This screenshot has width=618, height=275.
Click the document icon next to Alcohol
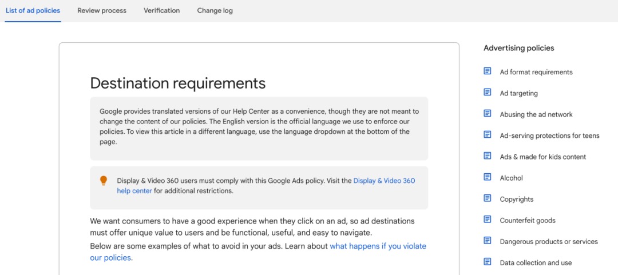coord(488,177)
